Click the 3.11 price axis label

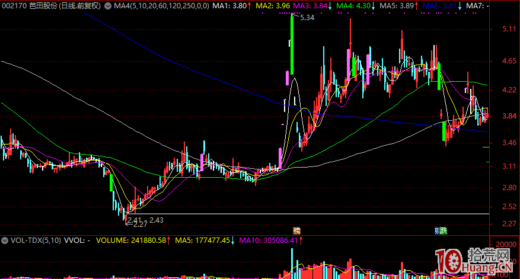(509, 166)
